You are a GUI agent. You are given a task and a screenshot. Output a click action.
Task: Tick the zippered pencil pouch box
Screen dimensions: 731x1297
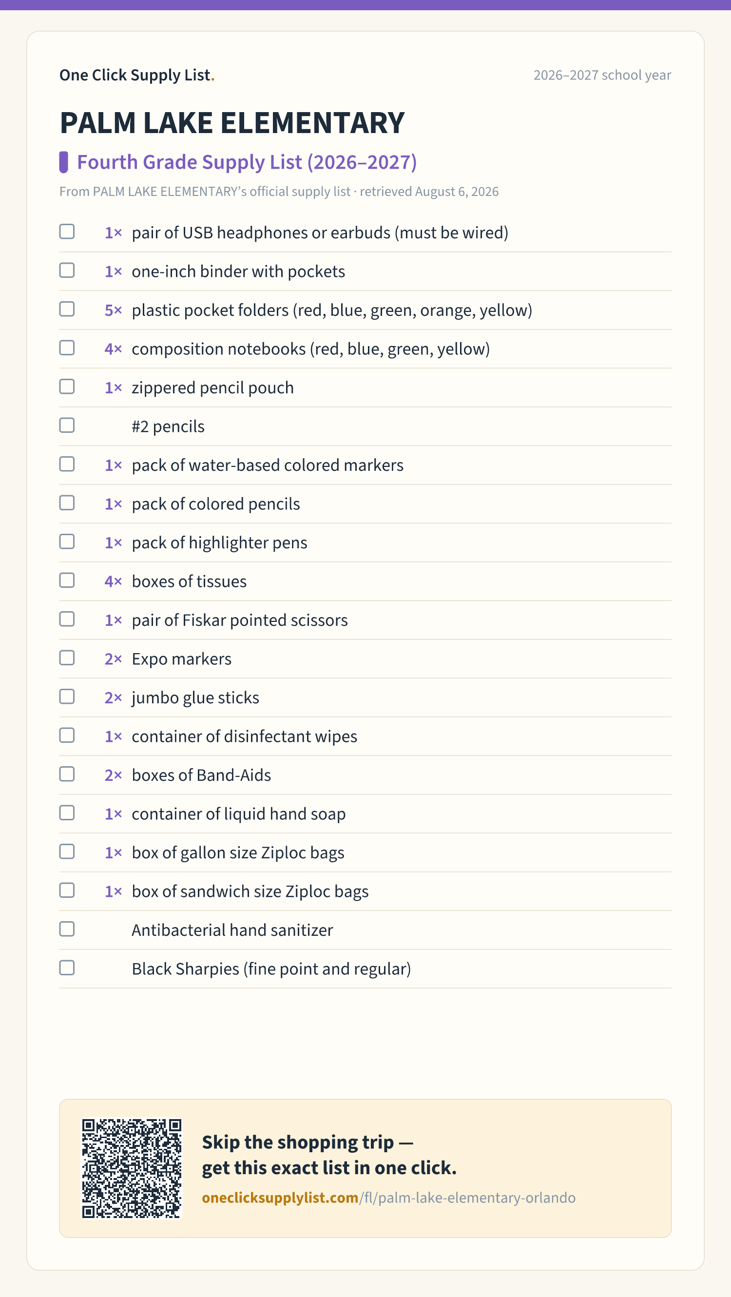(67, 387)
